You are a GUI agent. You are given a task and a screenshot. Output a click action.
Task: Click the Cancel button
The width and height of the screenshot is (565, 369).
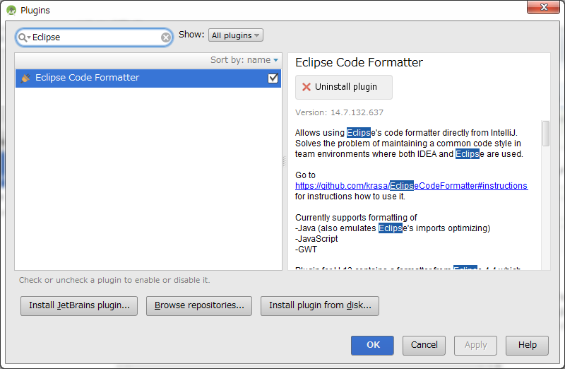(424, 345)
